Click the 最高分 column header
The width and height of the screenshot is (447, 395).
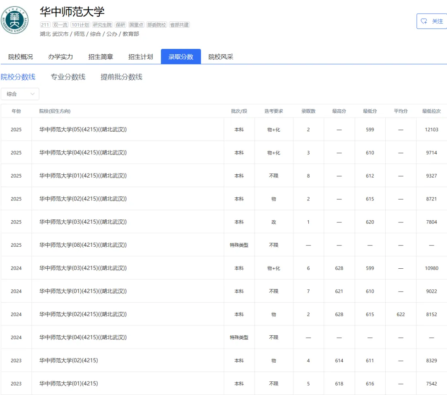[x=339, y=111]
